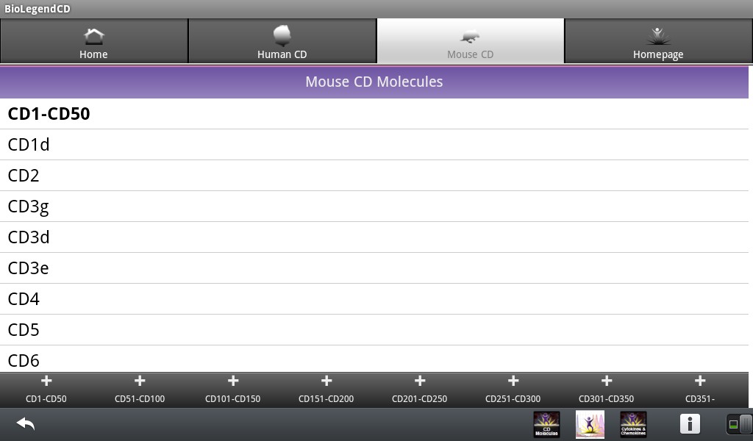This screenshot has height=441, width=753.
Task: Expand the CD151-CD200 range
Action: [326, 388]
